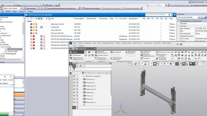Click Отверстие простое command

point(146,52)
